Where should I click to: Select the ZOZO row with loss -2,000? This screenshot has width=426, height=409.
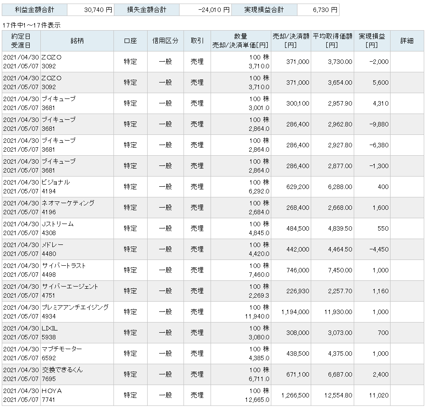213,62
